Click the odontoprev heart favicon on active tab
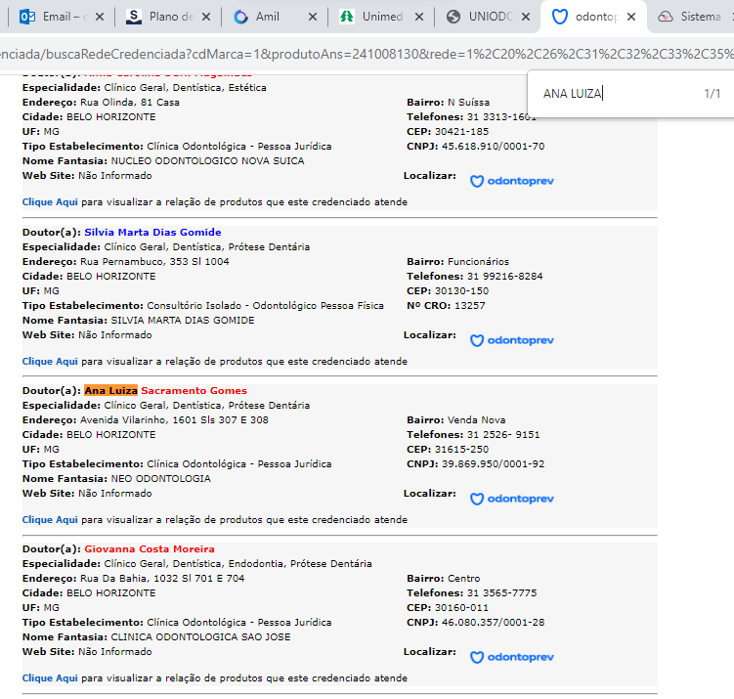 coord(559,17)
